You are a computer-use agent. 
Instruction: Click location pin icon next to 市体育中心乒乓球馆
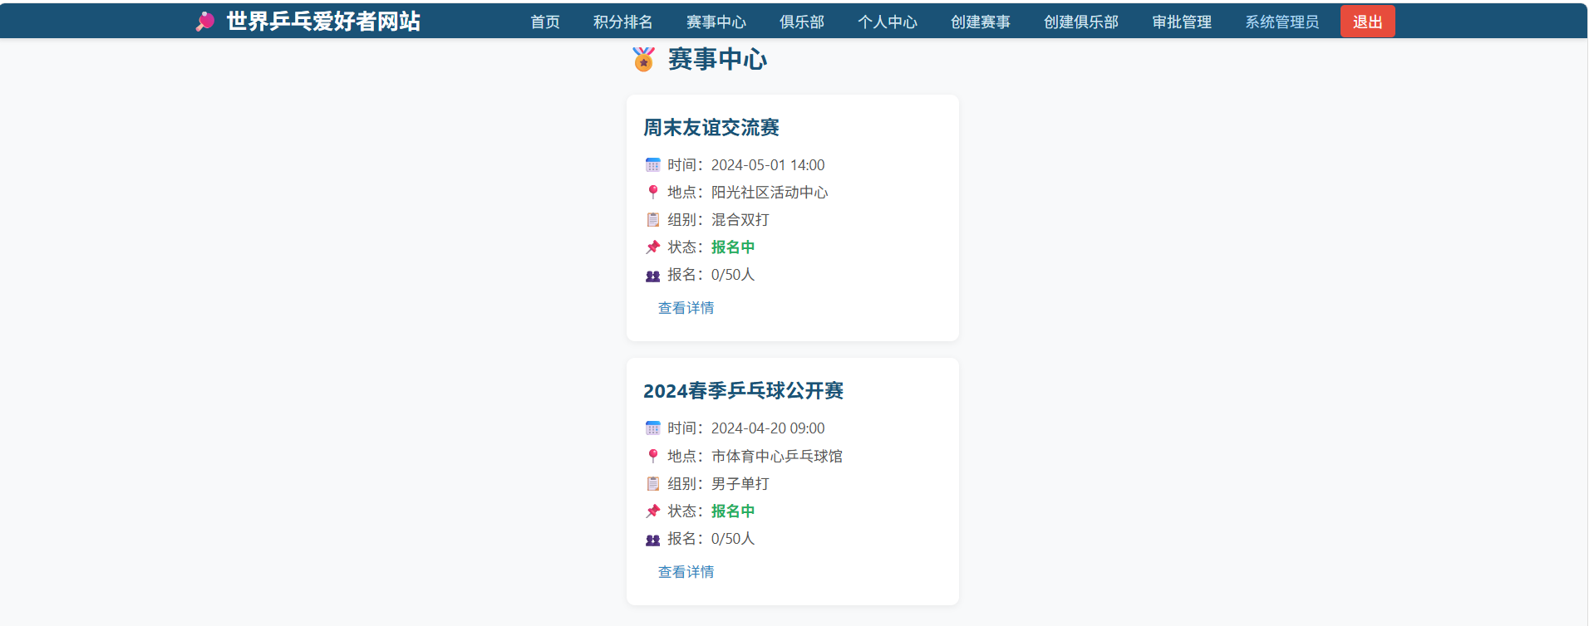tap(653, 457)
